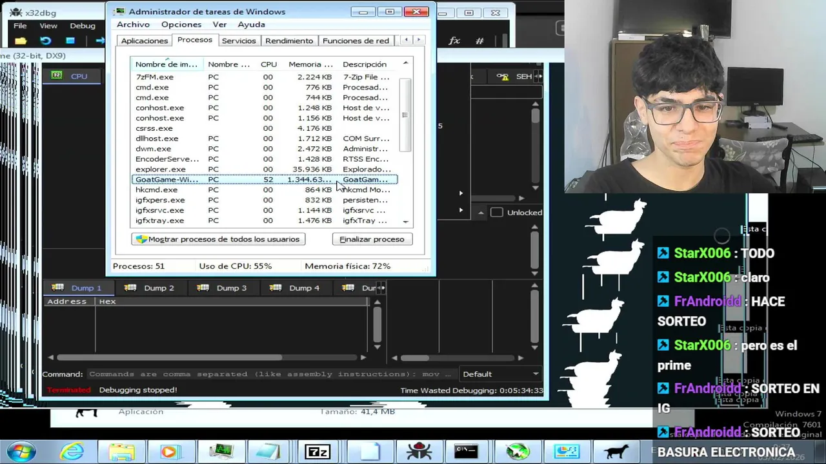Click the Task Manager process list scrollbar thumb
The height and width of the screenshot is (464, 826).
(x=405, y=115)
